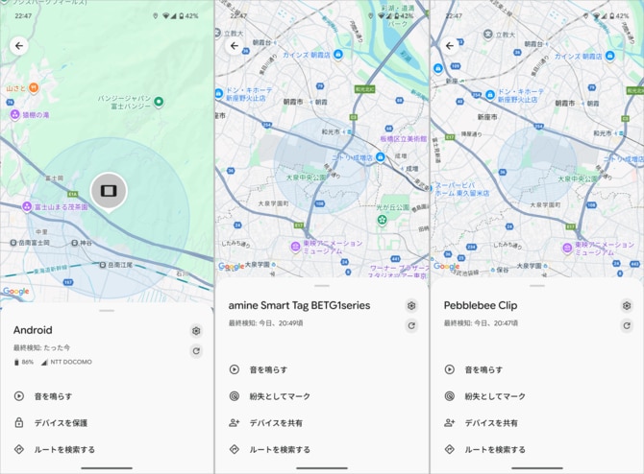Viewport: 644px width, 474px height.
Task: Open settings gear for the Android device
Action: tap(196, 331)
